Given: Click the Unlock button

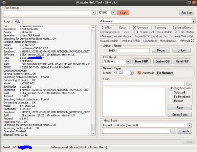Looking at the screenshot, I should (x=182, y=50).
